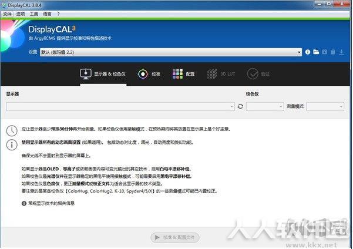The width and height of the screenshot is (353, 249).
Task: Click the DisplayCAL logo title text
Action: 52,29
